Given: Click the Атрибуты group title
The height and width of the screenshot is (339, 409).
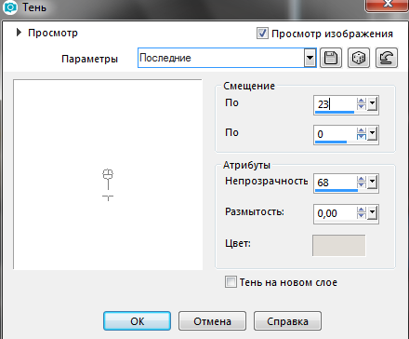Looking at the screenshot, I should click(x=246, y=165).
